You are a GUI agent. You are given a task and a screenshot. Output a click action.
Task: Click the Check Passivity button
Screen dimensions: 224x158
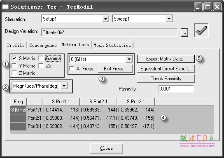pos(166,79)
